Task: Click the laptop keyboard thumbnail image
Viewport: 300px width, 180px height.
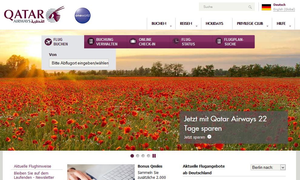Action: tap(101, 172)
